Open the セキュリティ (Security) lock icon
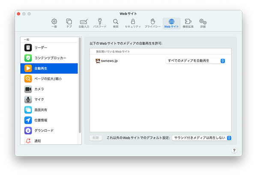257x176 pixels. [x=133, y=23]
